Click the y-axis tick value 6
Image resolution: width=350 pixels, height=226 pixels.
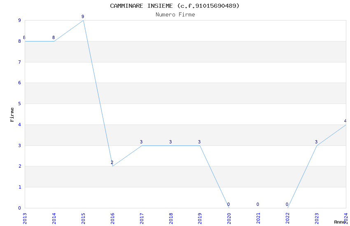tap(20, 83)
